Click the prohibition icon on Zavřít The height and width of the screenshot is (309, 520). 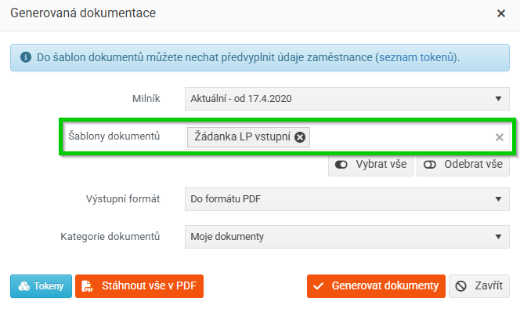click(461, 286)
